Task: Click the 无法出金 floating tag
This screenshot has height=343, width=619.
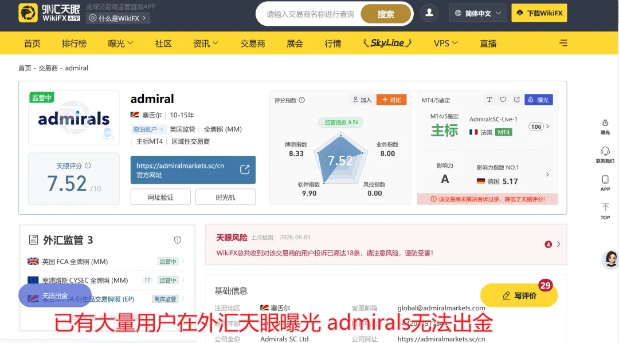Action: pyautogui.click(x=55, y=295)
